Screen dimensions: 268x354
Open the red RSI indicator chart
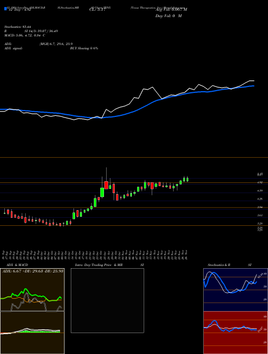click(235, 333)
